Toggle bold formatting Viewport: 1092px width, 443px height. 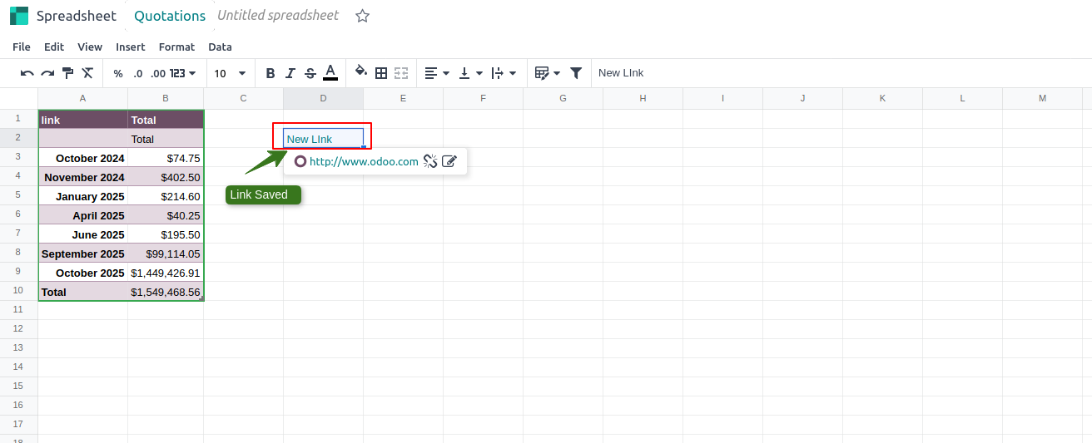coord(271,73)
